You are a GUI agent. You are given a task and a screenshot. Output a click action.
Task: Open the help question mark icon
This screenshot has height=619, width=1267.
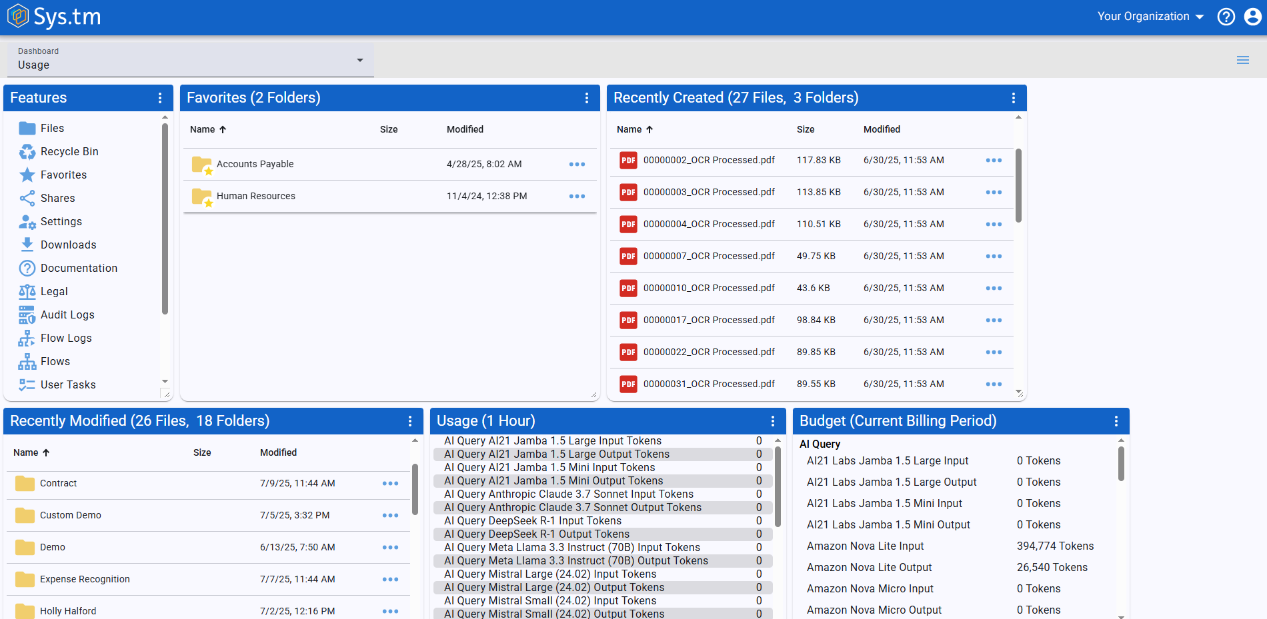1226,17
